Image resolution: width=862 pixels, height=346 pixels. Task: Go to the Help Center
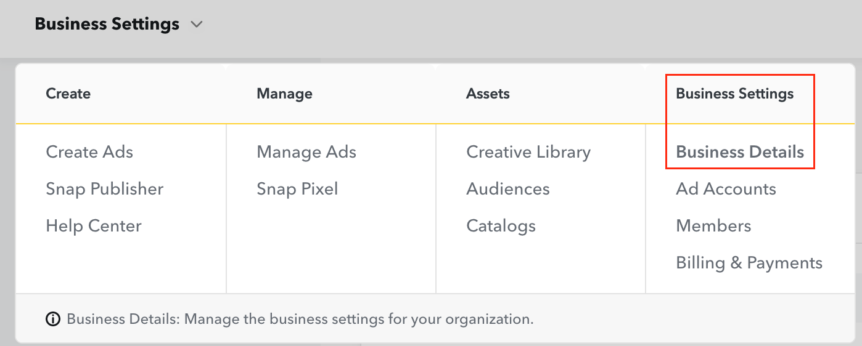(94, 226)
